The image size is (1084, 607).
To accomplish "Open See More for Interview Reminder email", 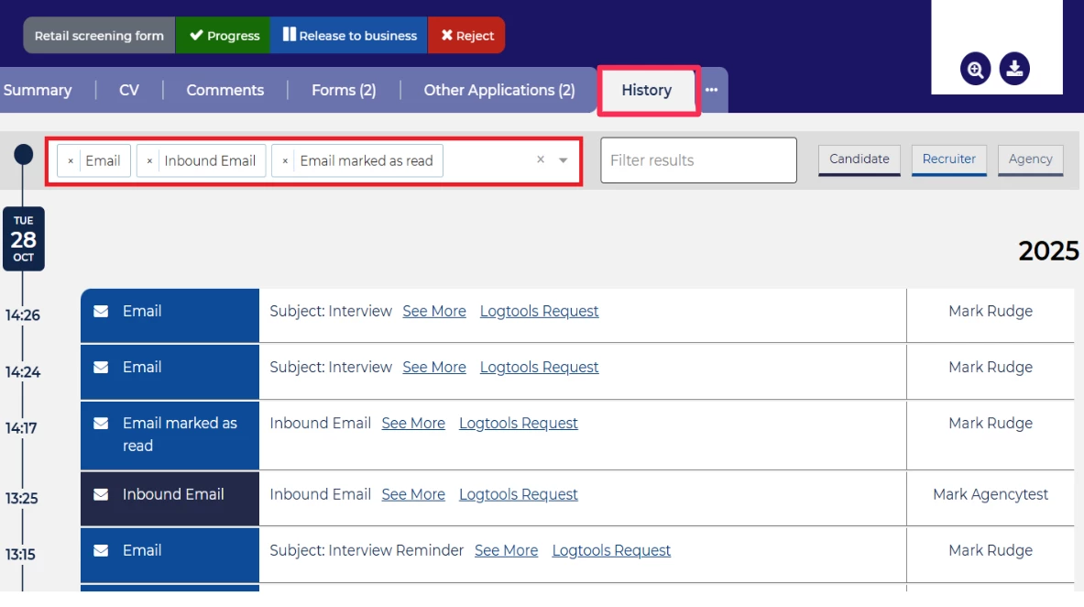I will (506, 551).
